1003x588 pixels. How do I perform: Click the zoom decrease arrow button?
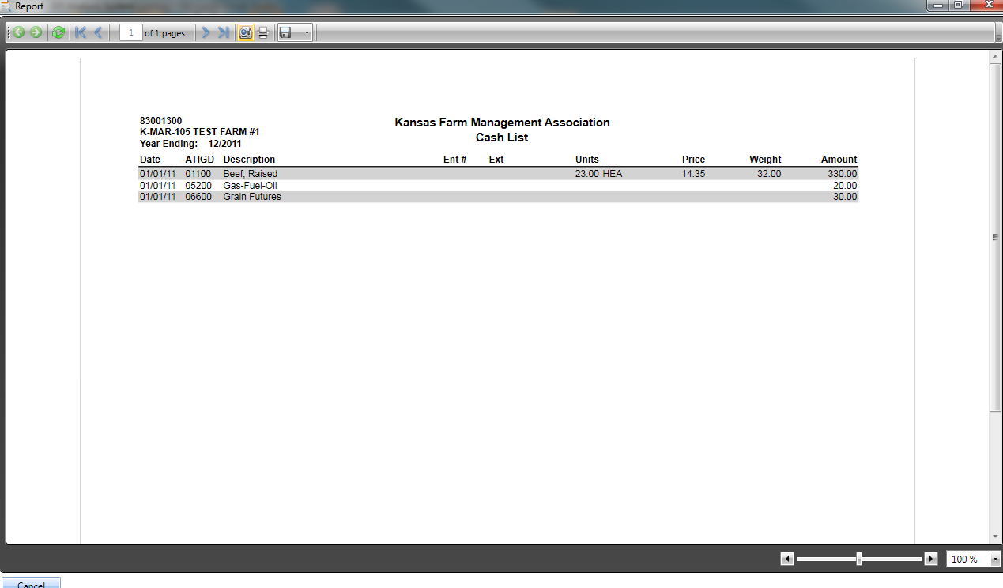pyautogui.click(x=786, y=559)
